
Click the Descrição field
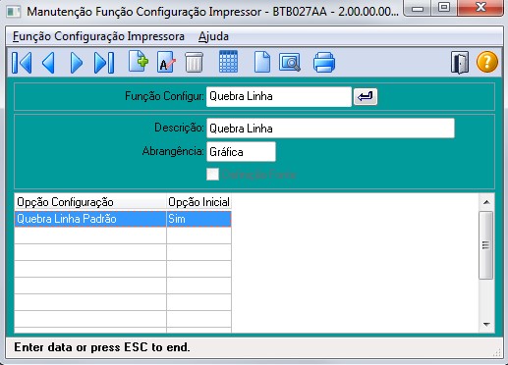pos(330,129)
